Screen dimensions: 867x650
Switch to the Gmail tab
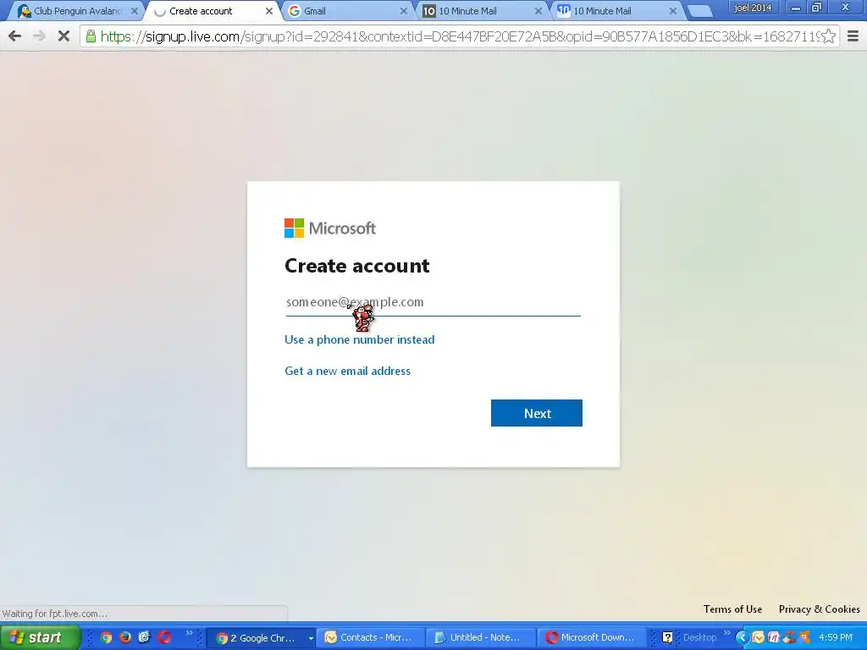347,11
